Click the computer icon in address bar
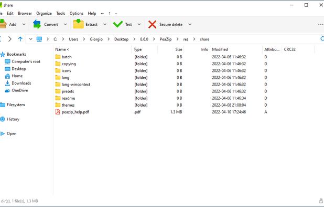 (x=39, y=39)
